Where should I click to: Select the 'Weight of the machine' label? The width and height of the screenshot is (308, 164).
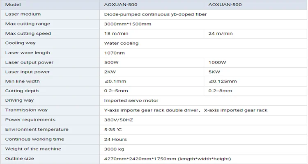tap(33, 149)
